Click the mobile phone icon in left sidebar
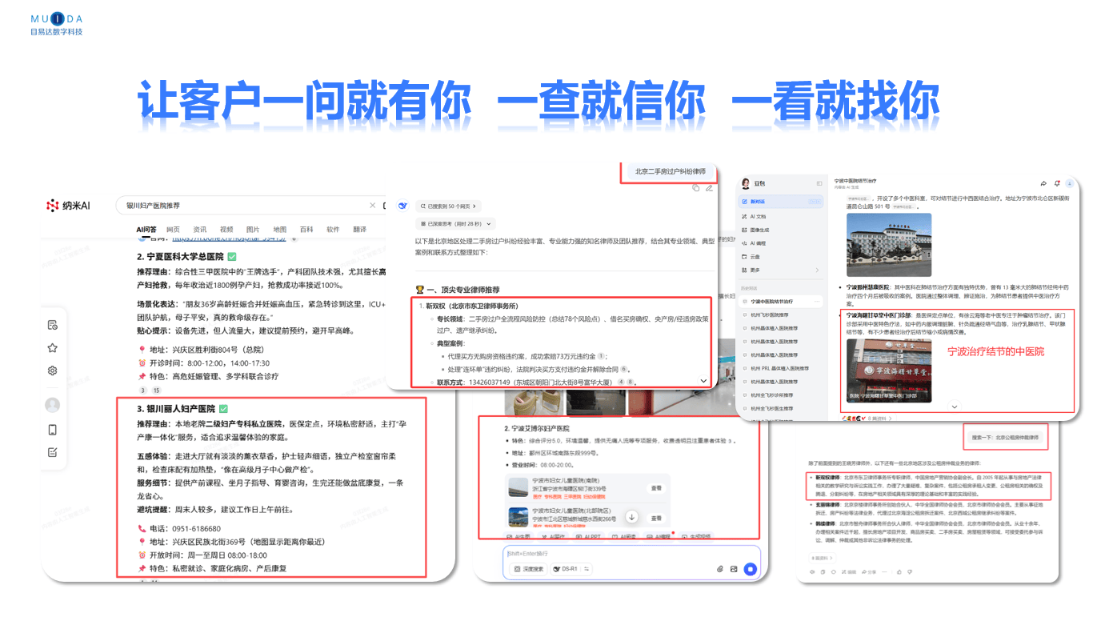1109x621 pixels. pos(52,430)
